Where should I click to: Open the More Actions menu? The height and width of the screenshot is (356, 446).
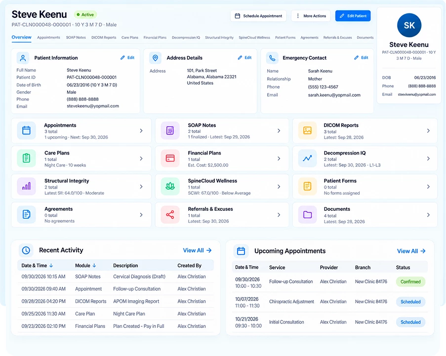[311, 16]
